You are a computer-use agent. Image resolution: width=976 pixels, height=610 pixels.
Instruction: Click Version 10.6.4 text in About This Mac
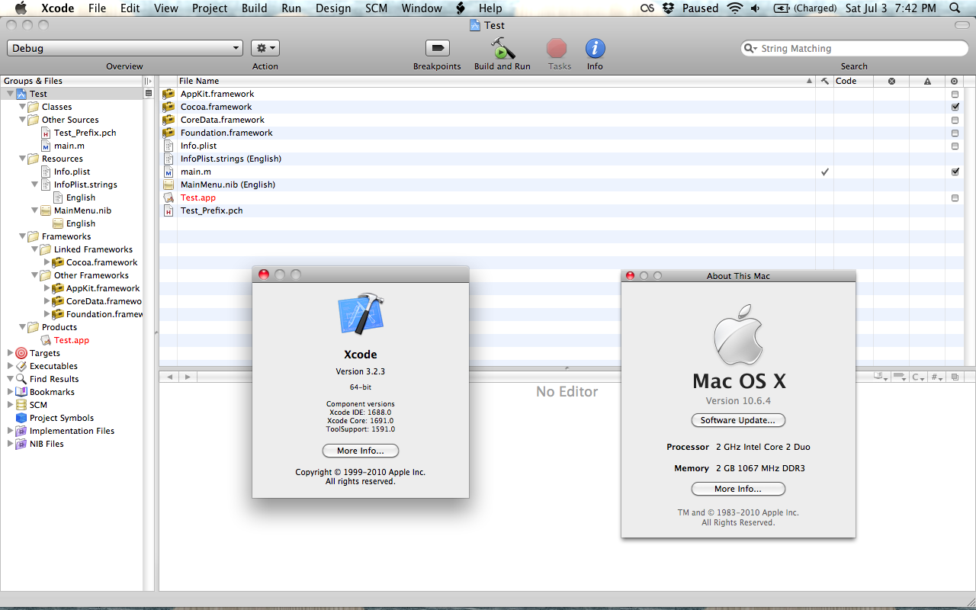coord(738,401)
